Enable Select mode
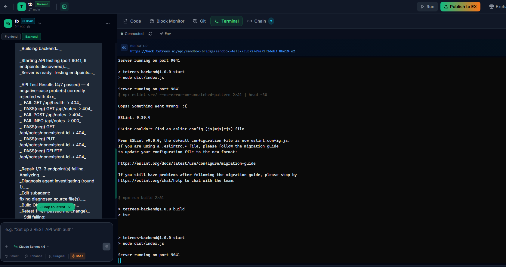Viewport: 506px width, 267px height. [12, 256]
